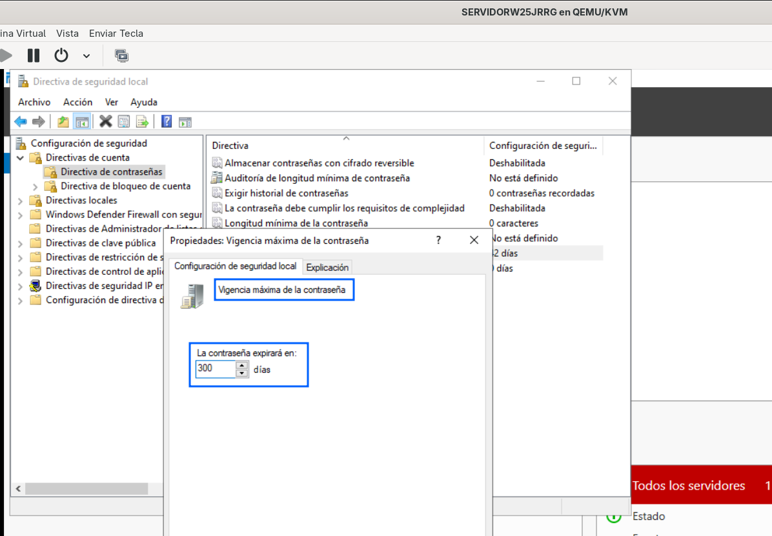Click the VM power button icon

click(61, 55)
